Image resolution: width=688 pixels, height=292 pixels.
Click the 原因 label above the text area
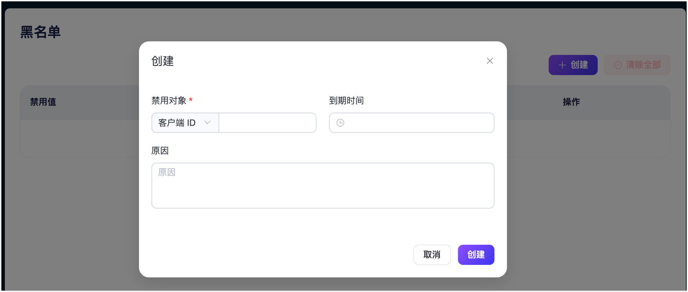160,151
